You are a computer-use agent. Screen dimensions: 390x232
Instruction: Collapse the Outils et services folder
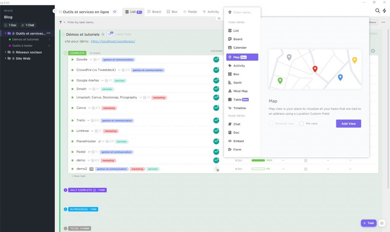pyautogui.click(x=5, y=33)
